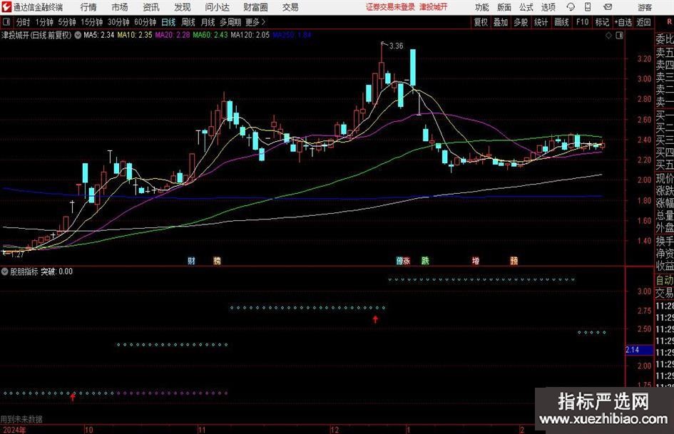This screenshot has width=674, height=434.
Task: Click the 游客 guest account label
Action: (x=645, y=7)
